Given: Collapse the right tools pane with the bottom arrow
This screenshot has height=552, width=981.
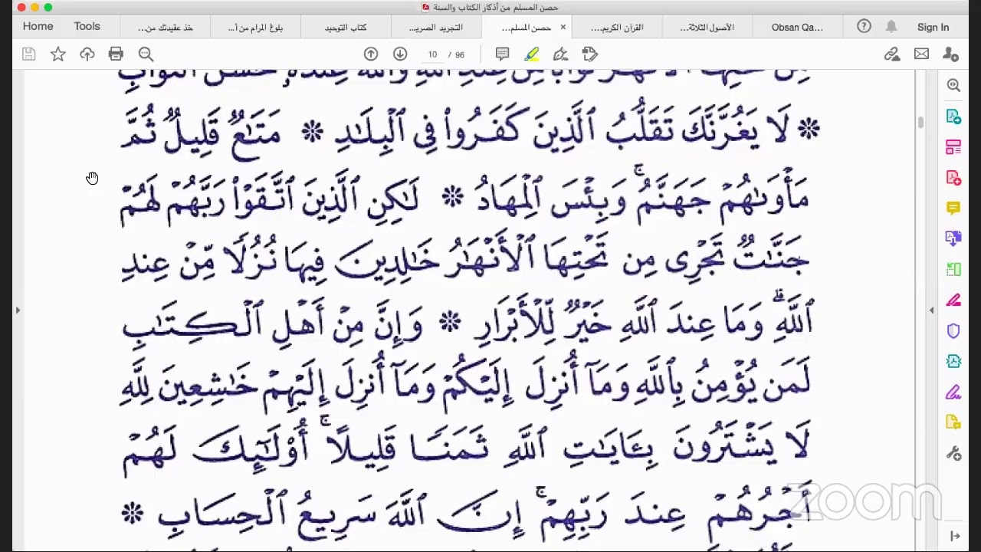Looking at the screenshot, I should click(x=955, y=536).
